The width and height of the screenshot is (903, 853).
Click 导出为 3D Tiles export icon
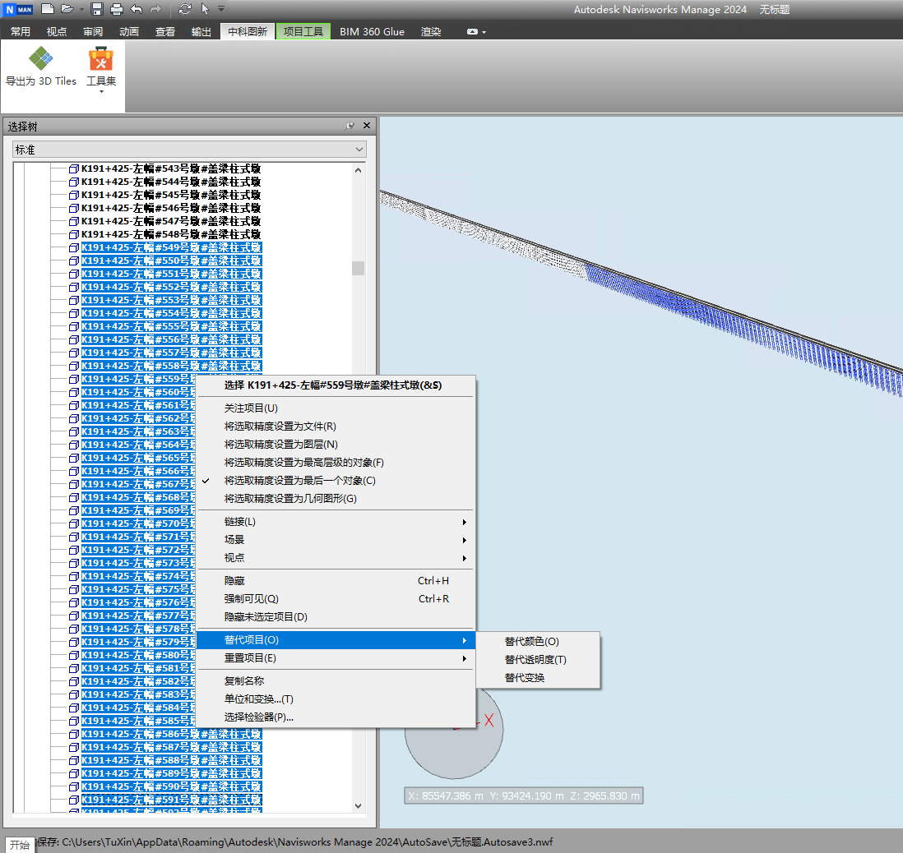pos(41,67)
